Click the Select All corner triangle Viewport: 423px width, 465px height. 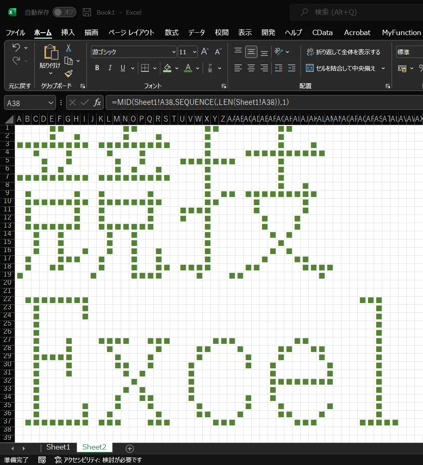tap(9, 119)
